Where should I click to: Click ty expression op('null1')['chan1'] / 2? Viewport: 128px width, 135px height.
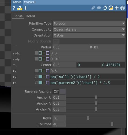(x=88, y=77)
